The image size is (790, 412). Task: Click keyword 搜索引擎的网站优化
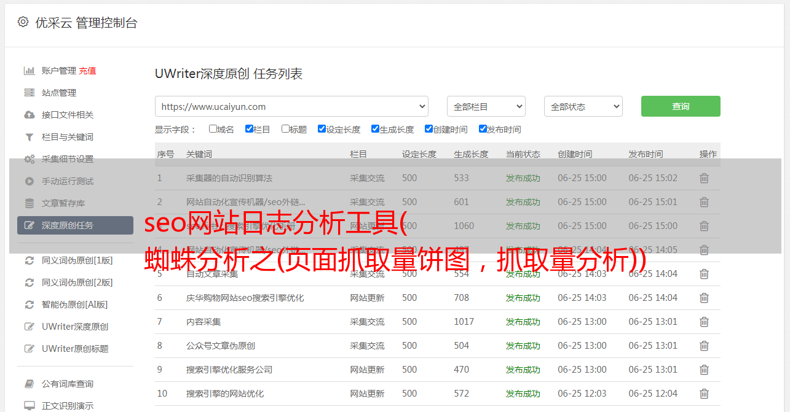pyautogui.click(x=225, y=394)
